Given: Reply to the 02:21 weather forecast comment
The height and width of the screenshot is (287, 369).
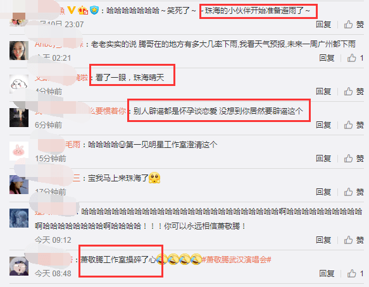Looking at the screenshot, I should click(x=327, y=58).
